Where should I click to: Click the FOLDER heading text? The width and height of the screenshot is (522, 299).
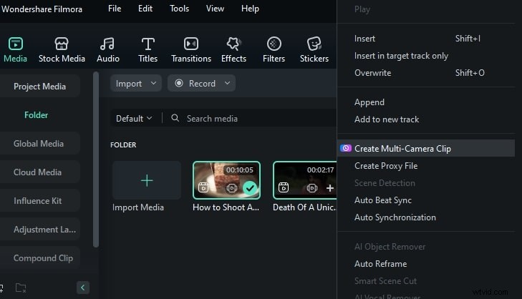pos(123,145)
